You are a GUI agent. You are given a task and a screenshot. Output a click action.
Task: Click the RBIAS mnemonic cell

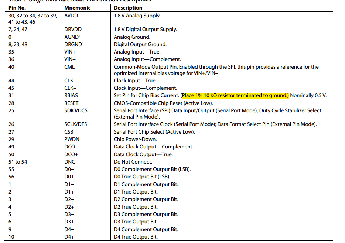tap(71, 95)
